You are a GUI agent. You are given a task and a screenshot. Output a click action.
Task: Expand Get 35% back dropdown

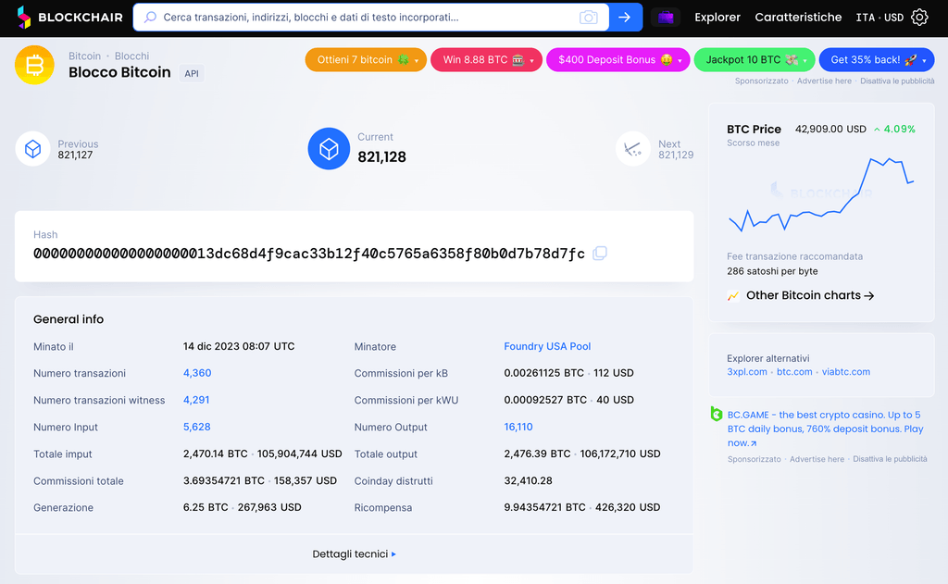pos(877,60)
